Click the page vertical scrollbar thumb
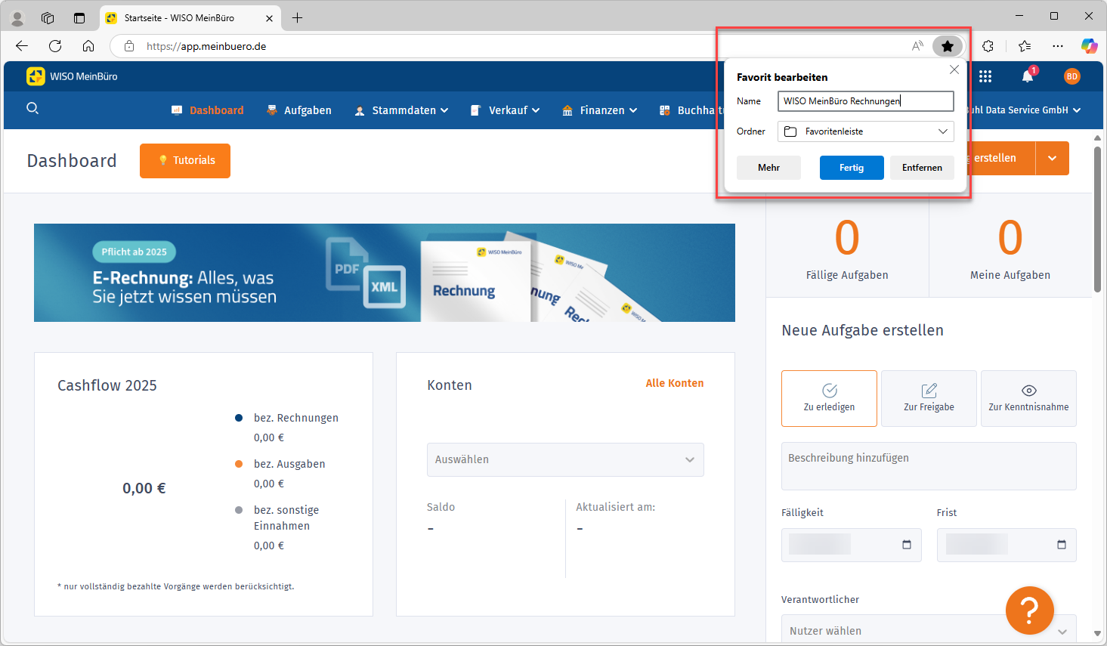Image resolution: width=1107 pixels, height=646 pixels. tap(1097, 219)
